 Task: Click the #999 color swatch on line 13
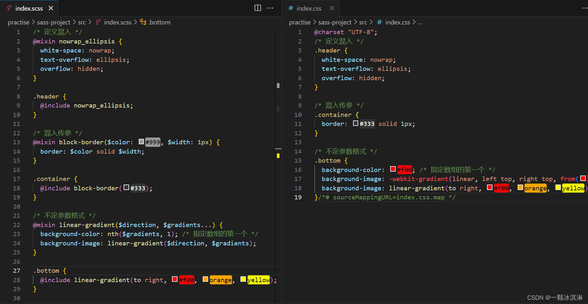(141, 142)
